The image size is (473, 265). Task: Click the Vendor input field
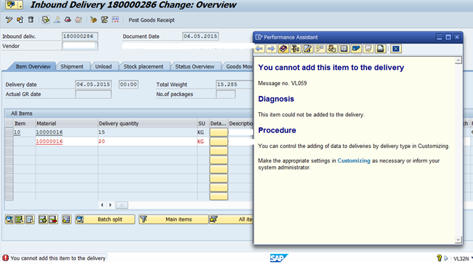click(x=80, y=46)
